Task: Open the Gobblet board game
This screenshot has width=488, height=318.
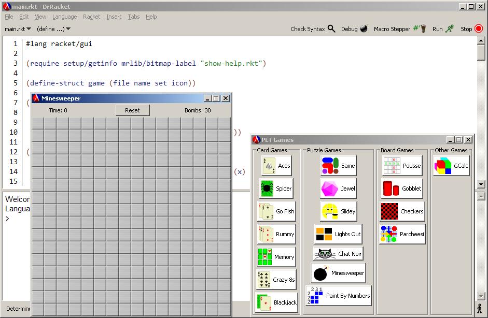Action: tap(401, 189)
